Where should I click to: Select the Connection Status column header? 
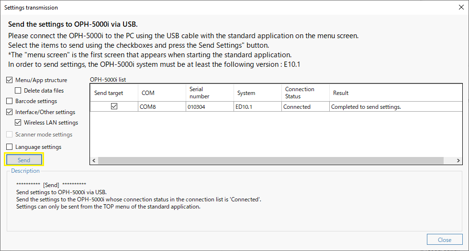(x=305, y=93)
